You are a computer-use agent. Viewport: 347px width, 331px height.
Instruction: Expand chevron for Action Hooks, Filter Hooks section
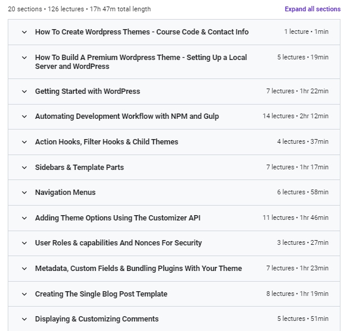pyautogui.click(x=24, y=142)
